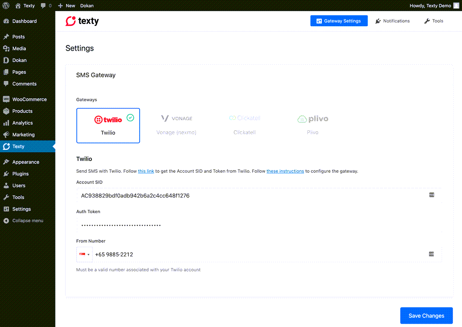Switch to the Gateway Settings tab

339,20
